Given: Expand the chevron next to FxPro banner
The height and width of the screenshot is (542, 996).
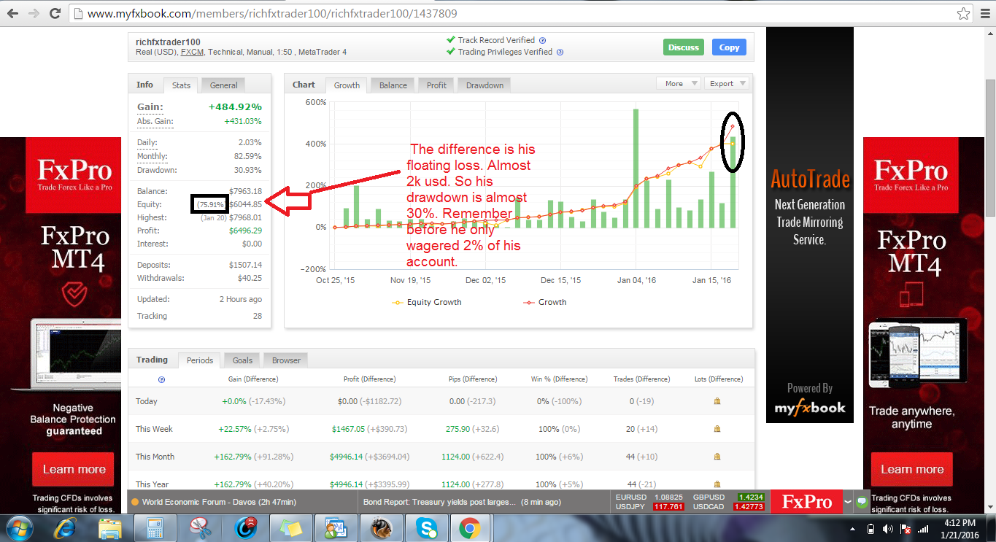Looking at the screenshot, I should [x=848, y=502].
